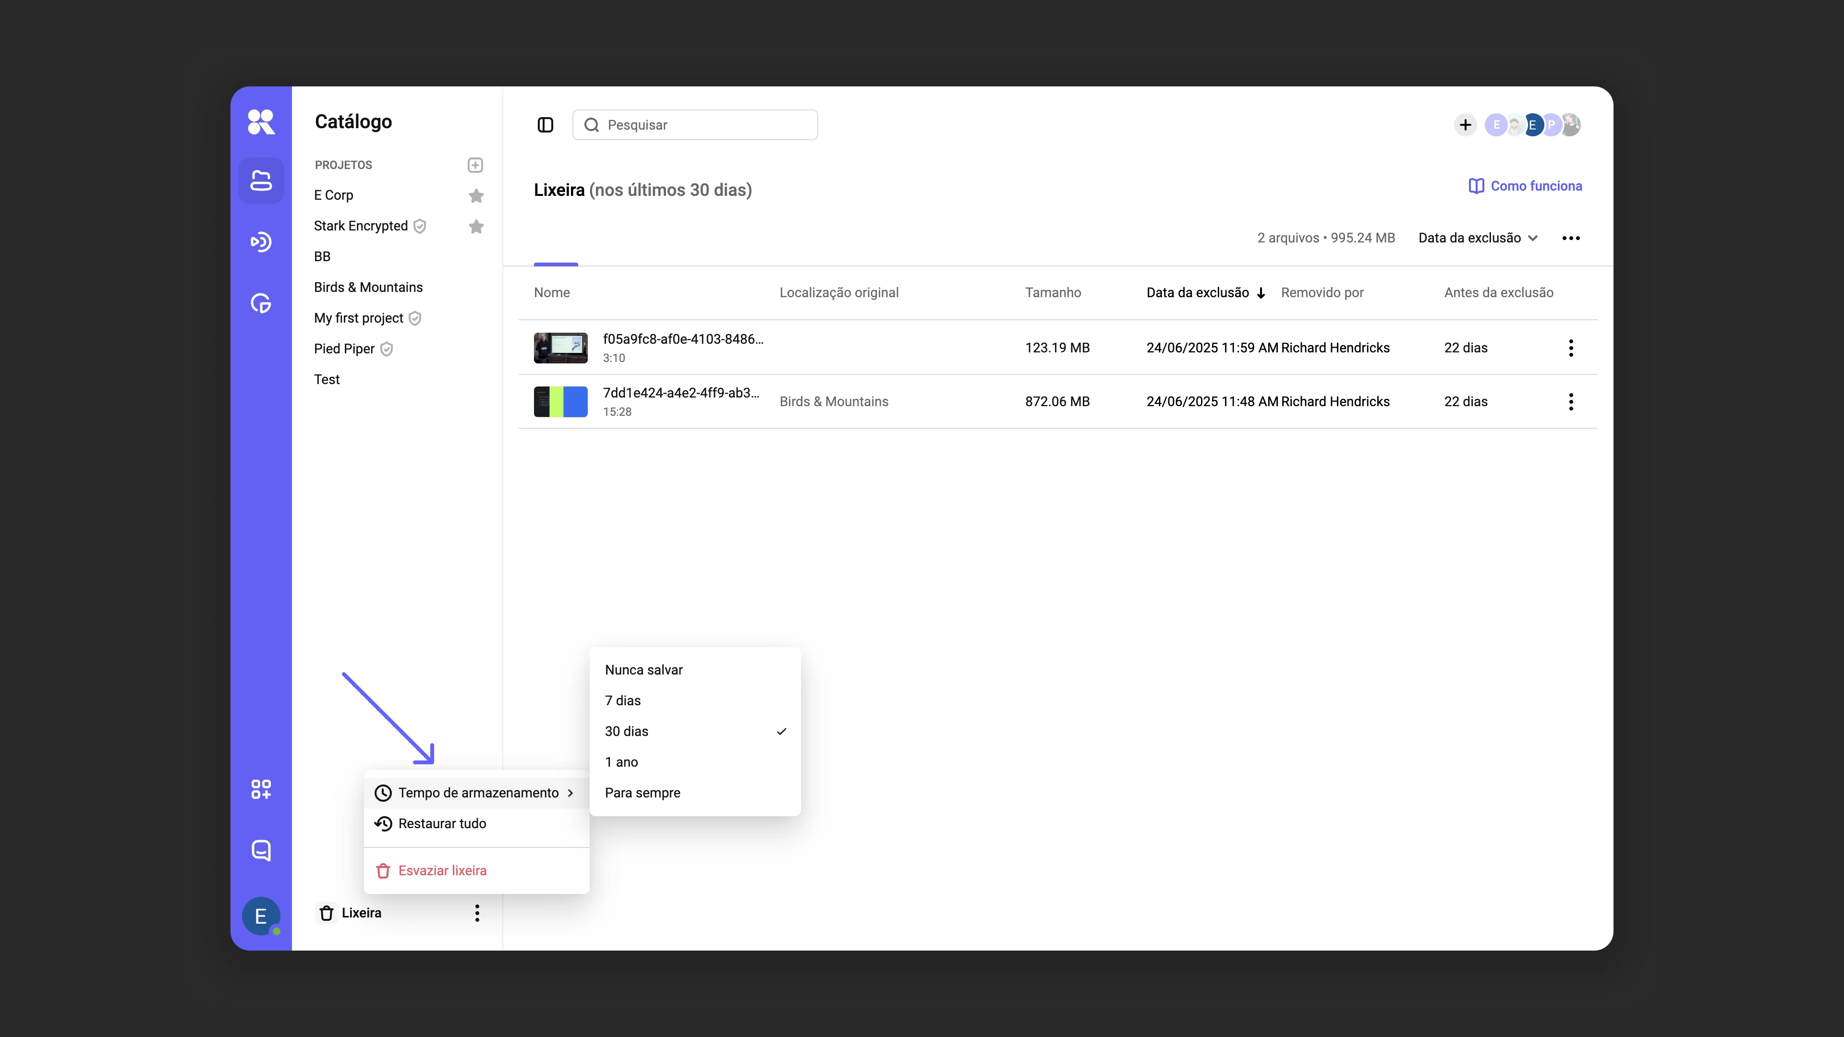Click the Pesquisar search field

(695, 125)
